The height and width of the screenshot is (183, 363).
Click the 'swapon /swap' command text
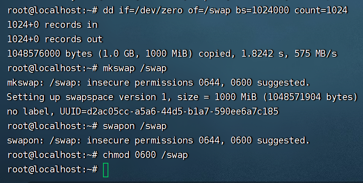click(x=135, y=126)
